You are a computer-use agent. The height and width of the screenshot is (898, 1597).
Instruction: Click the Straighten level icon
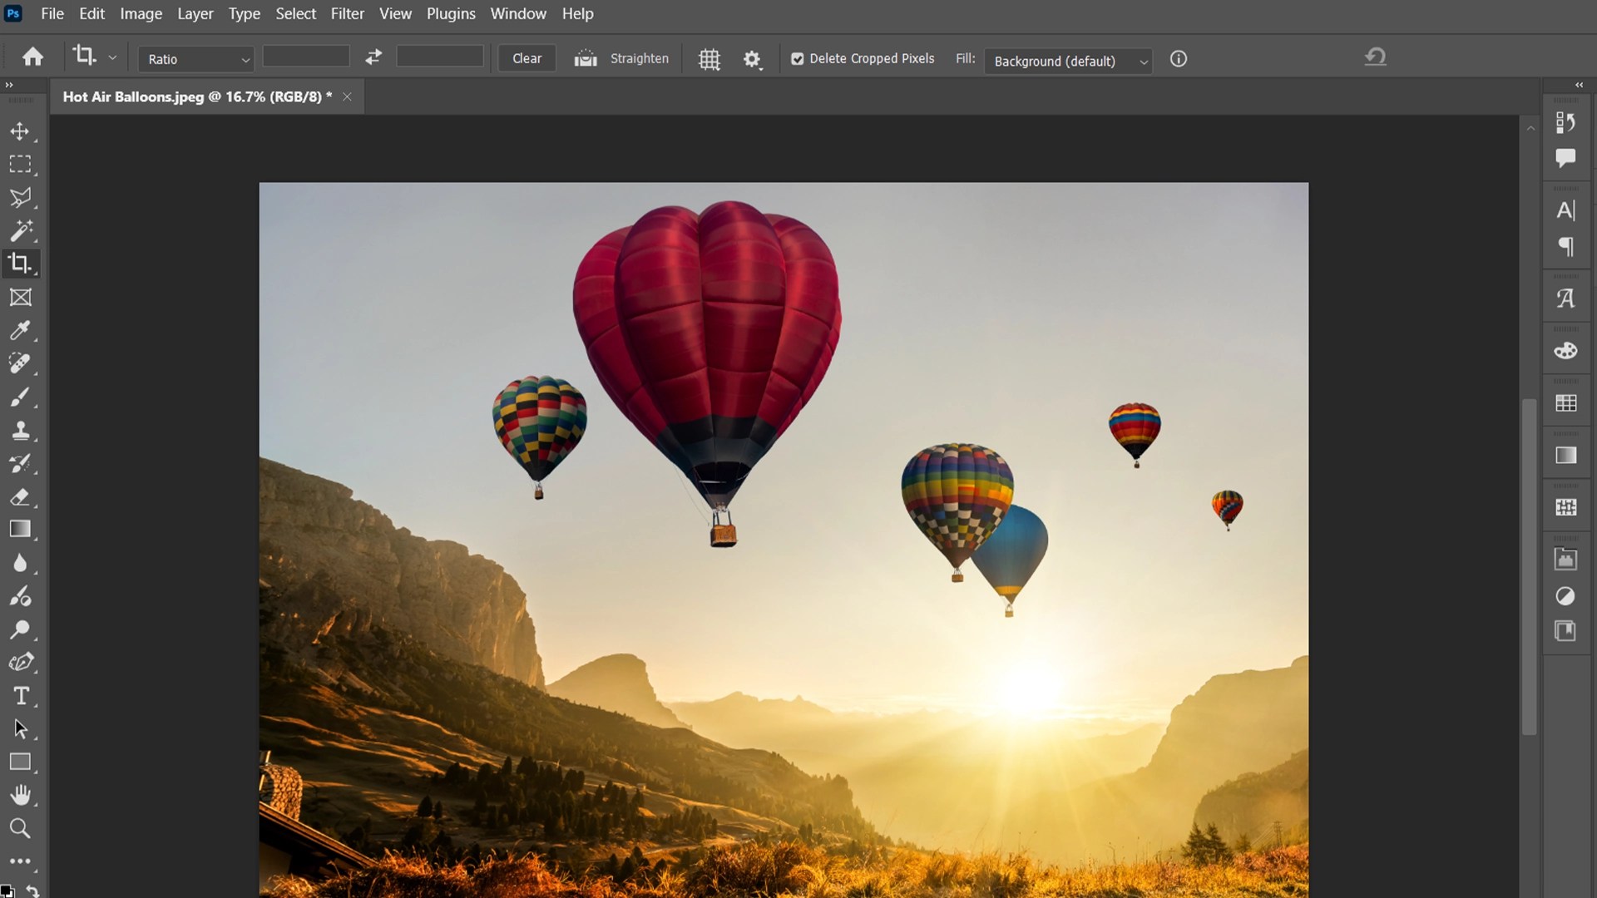point(586,58)
